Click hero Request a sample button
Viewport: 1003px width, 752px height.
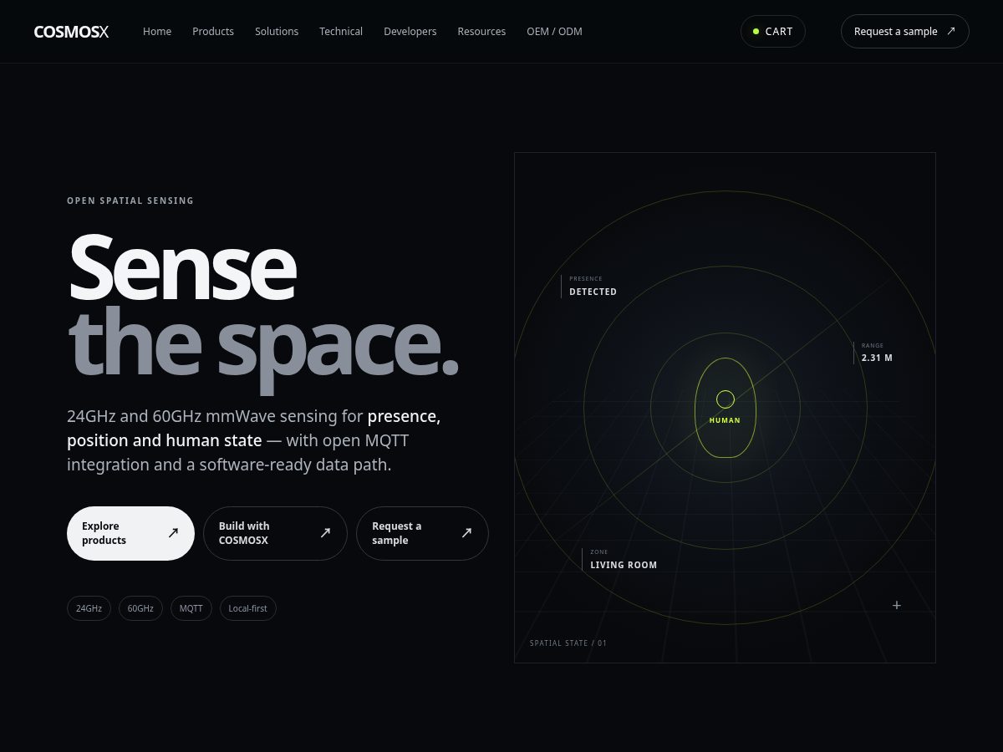[422, 533]
